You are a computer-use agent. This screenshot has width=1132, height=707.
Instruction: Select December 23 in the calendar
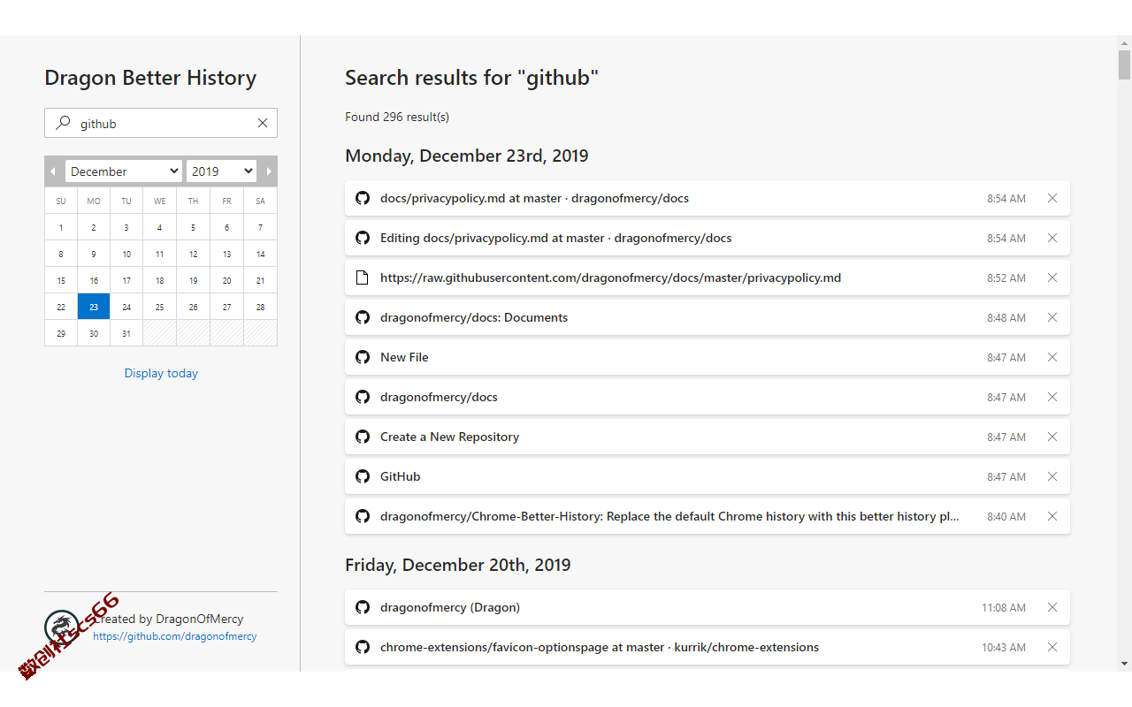(94, 307)
